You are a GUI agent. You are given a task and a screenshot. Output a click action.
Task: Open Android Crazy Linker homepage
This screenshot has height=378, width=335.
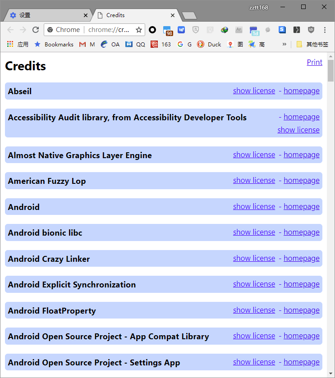302,258
